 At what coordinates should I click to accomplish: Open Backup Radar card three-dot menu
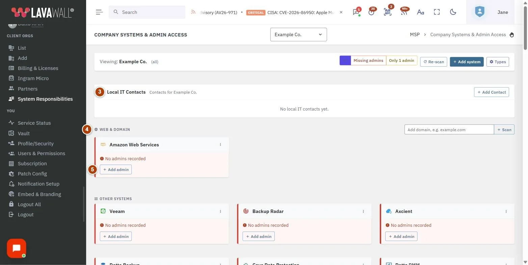coord(363,211)
